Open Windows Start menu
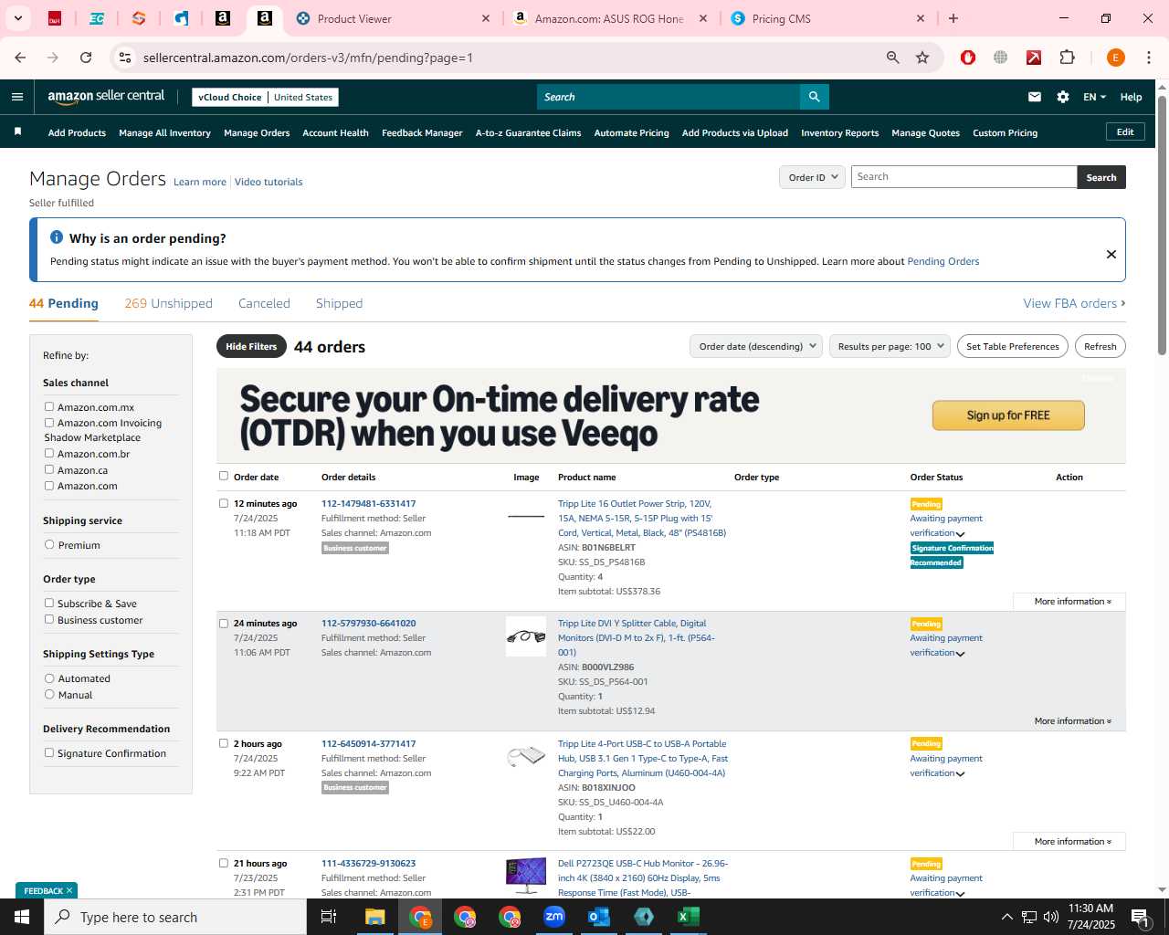Viewport: 1169px width, 935px height. click(22, 917)
